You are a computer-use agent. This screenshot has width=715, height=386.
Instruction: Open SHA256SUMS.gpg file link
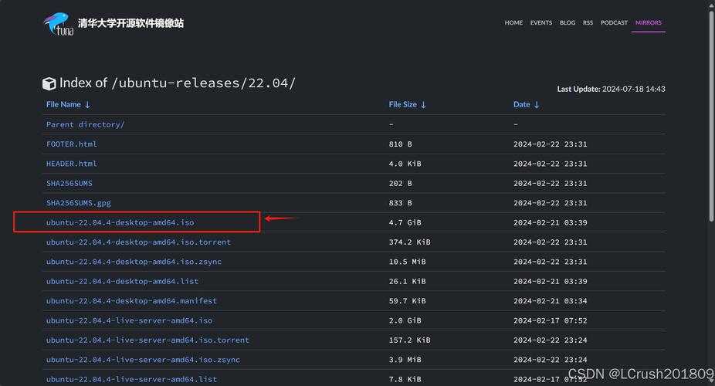(79, 203)
